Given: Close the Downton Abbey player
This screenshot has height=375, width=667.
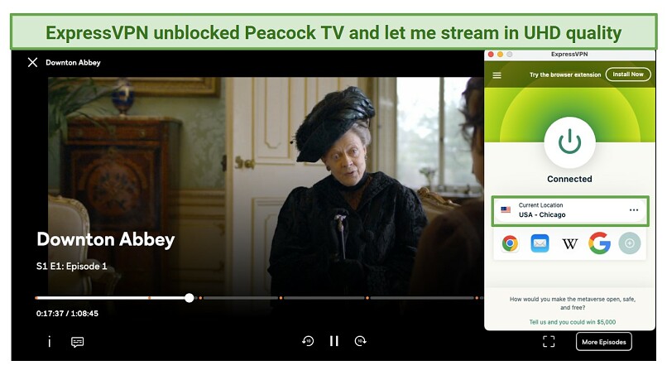Looking at the screenshot, I should point(32,63).
